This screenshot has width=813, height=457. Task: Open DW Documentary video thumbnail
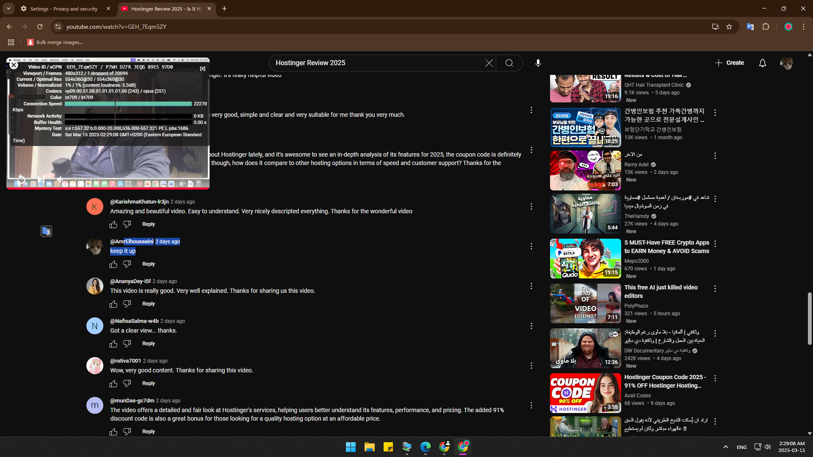pyautogui.click(x=585, y=348)
